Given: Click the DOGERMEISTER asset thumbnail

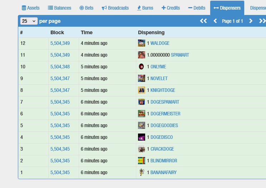Looking at the screenshot, I should click(142, 114).
